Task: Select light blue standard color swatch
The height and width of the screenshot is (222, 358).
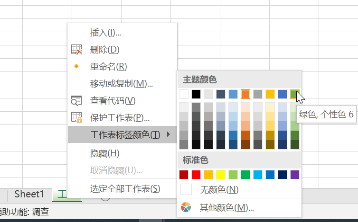Action: (x=258, y=175)
